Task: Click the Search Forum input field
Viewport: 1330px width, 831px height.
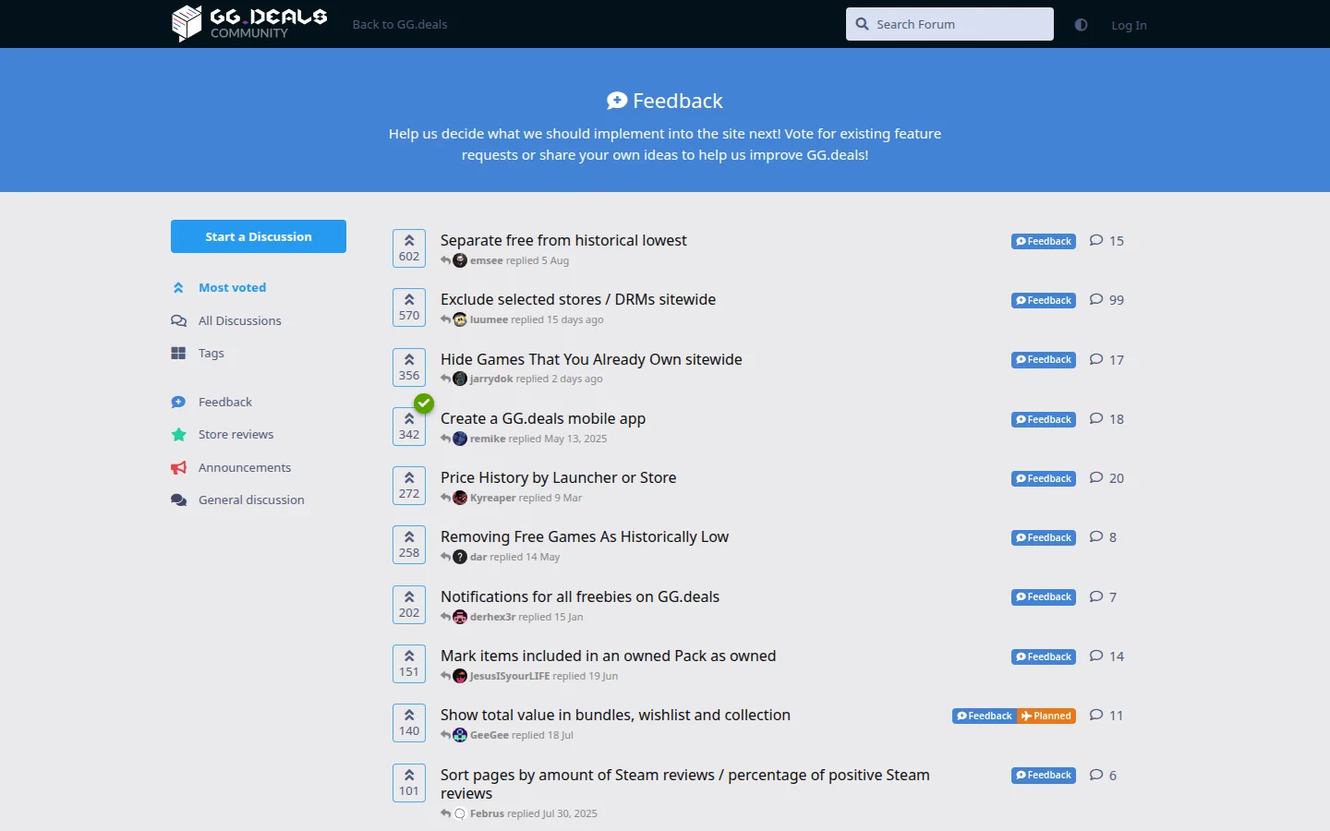Action: tap(949, 24)
